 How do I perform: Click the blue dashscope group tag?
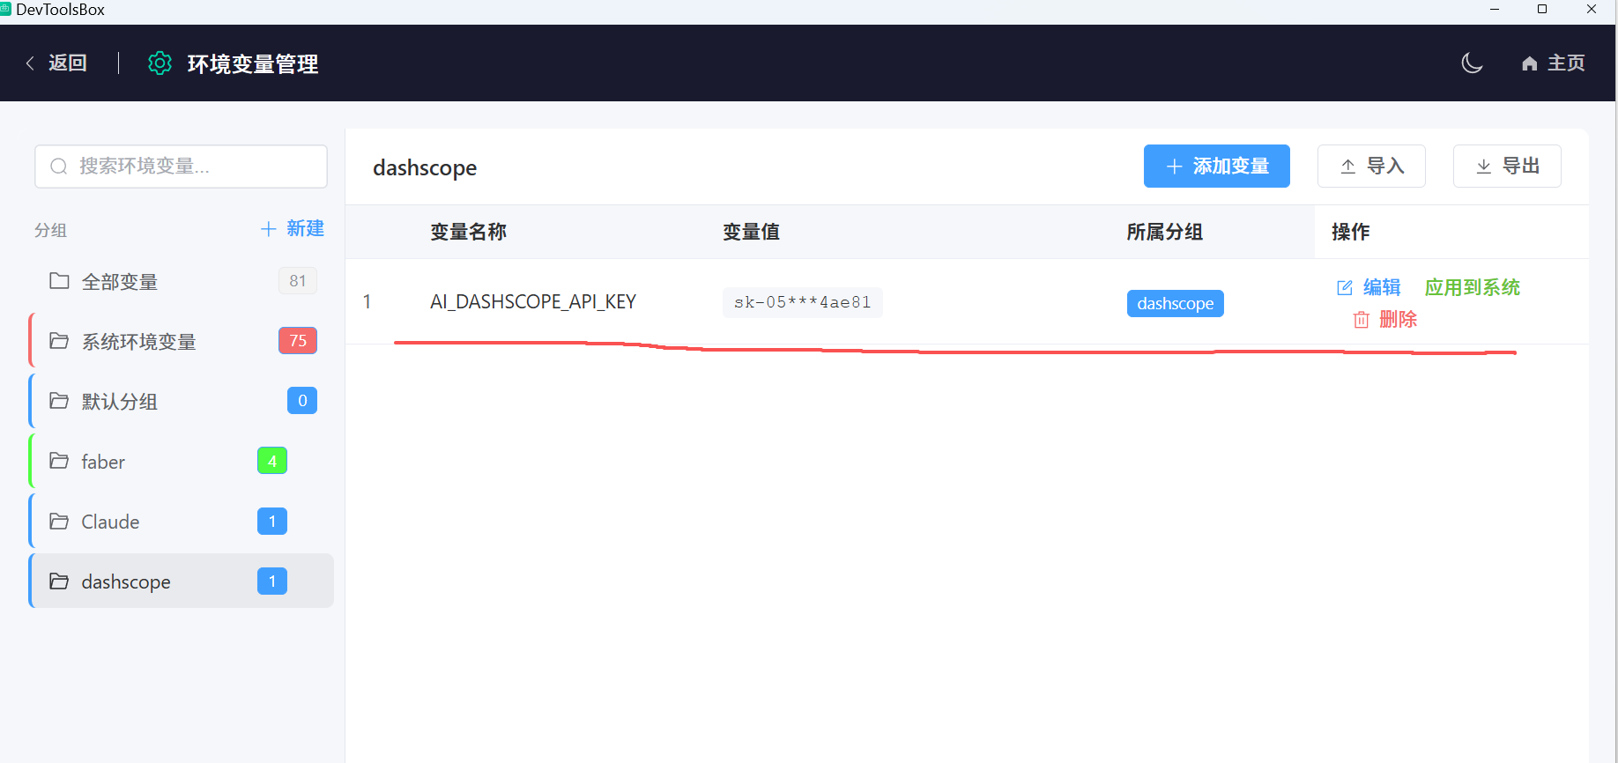[1175, 303]
